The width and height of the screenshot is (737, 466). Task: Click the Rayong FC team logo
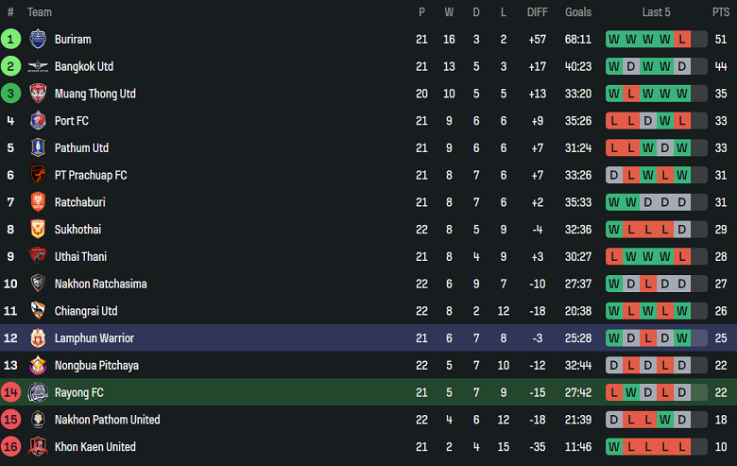38,393
